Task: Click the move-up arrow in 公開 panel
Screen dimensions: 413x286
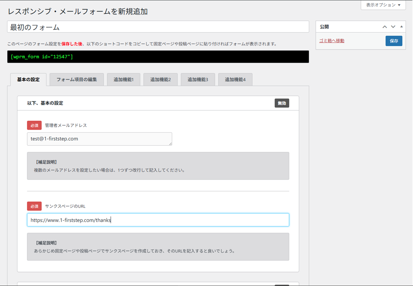Action: click(385, 27)
